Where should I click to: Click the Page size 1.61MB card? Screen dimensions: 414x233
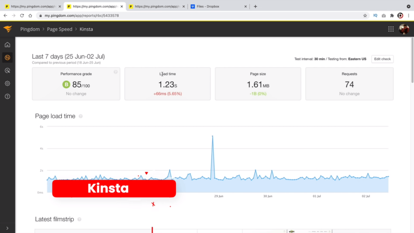point(258,84)
